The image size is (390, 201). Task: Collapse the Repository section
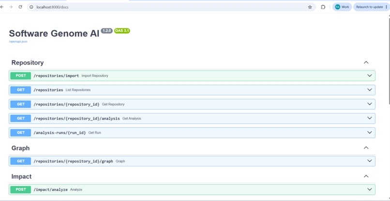coord(366,63)
